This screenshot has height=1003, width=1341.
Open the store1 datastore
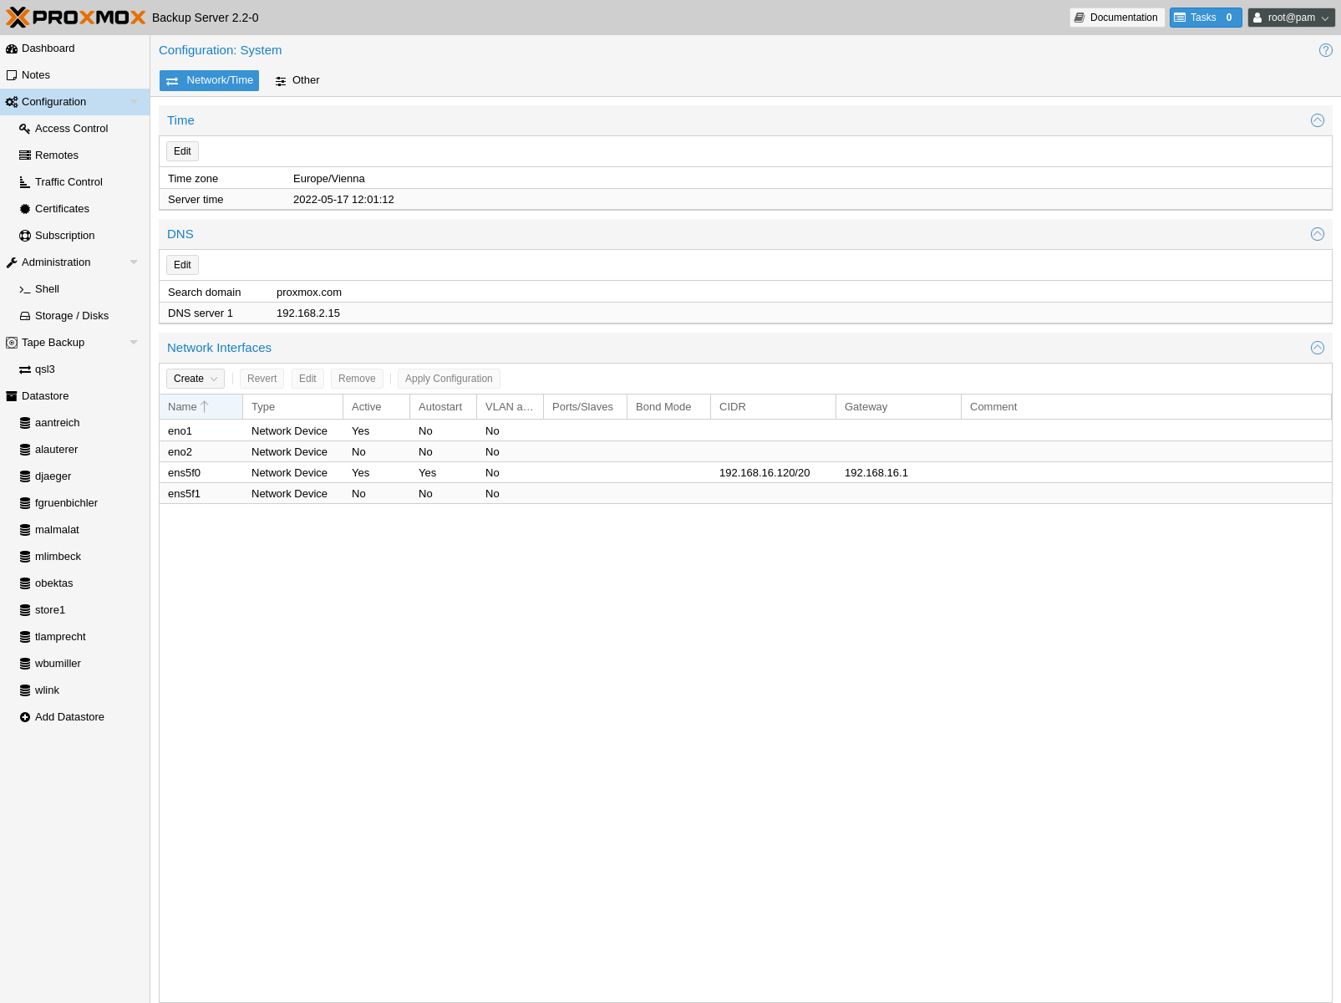point(49,610)
